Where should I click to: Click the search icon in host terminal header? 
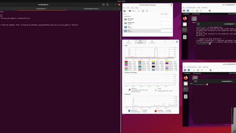tap(104, 5)
